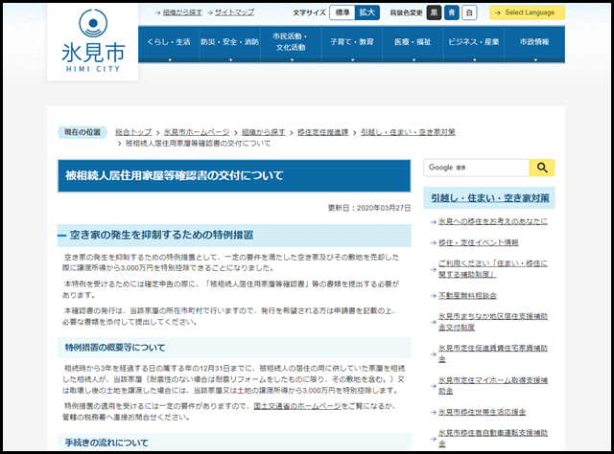Click the arrow icon beside 組織から探す

click(x=157, y=12)
